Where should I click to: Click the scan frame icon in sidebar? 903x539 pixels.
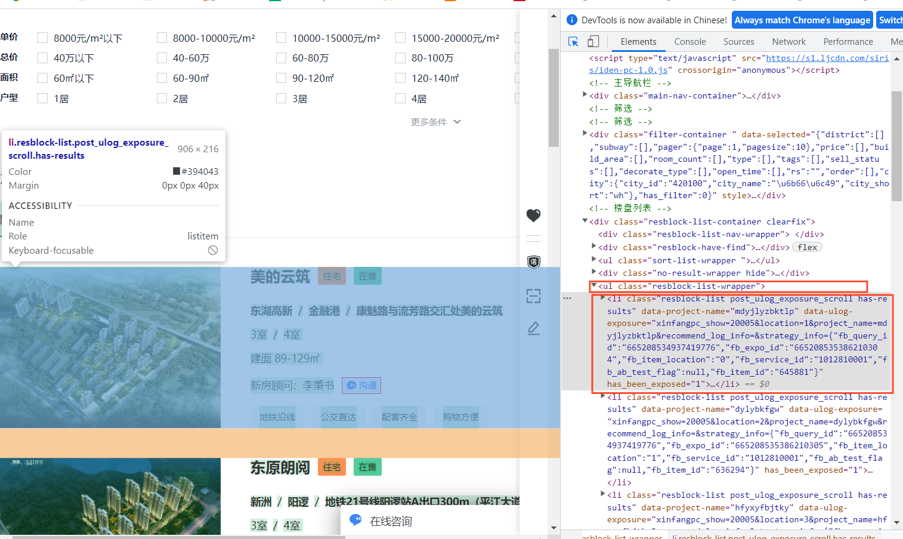[533, 295]
